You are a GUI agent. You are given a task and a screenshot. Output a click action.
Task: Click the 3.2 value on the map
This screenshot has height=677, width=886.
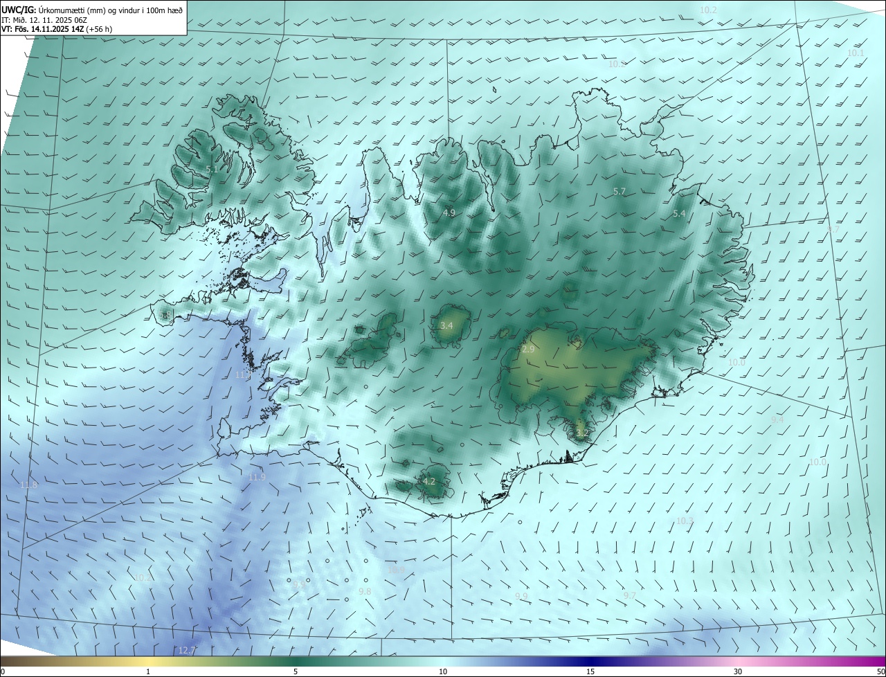tap(582, 433)
